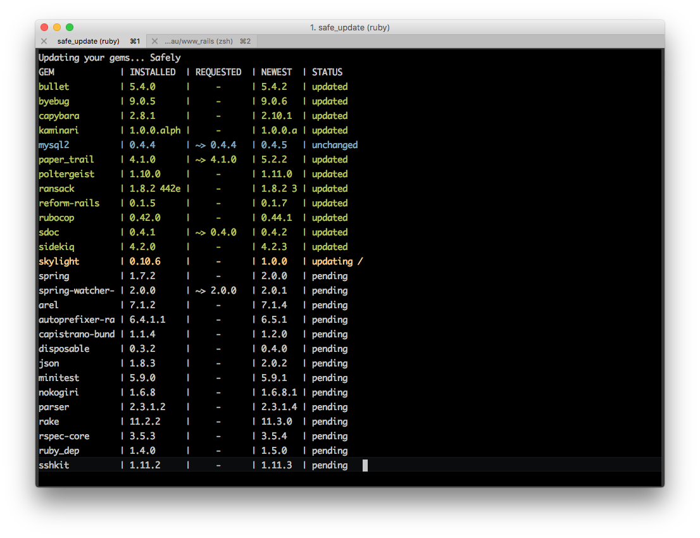Click newest version '2.10.1' of capybara
Viewport: 700px width, 538px height.
click(277, 116)
